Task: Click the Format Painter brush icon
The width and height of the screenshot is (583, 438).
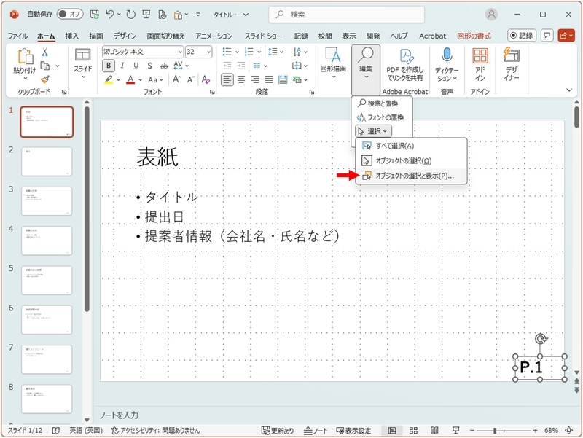Action: tap(45, 79)
